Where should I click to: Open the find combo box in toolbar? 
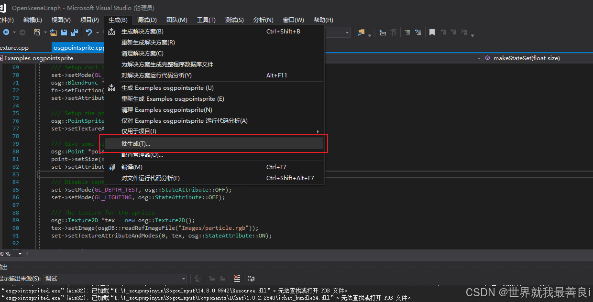click(x=347, y=32)
